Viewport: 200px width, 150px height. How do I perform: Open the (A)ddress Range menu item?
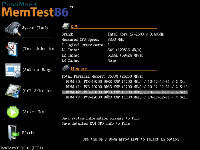37,70
